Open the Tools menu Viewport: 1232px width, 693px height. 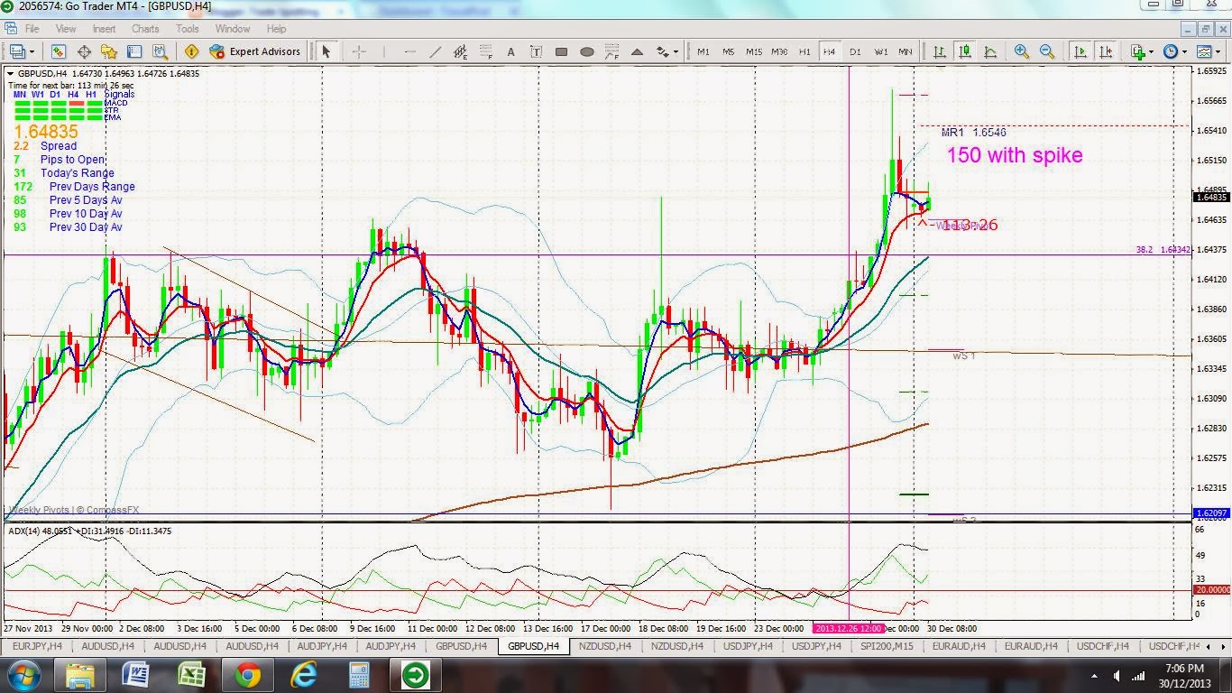pyautogui.click(x=188, y=29)
